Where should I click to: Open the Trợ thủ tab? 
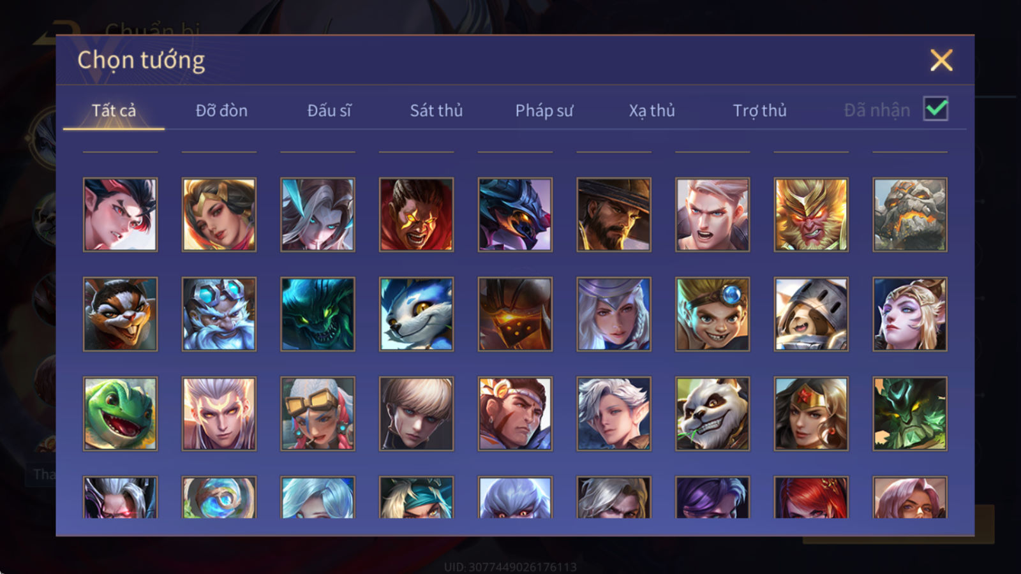coord(759,110)
